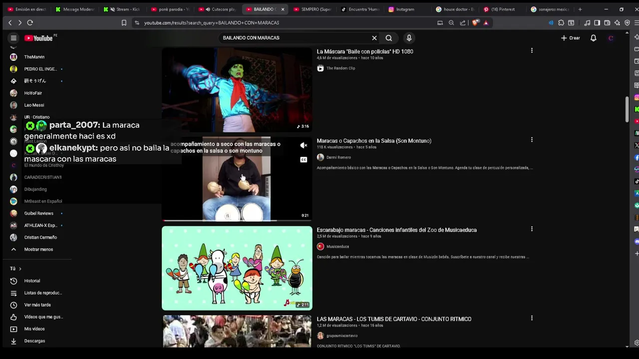Go forward with the browser arrow
The image size is (639, 359).
(x=20, y=22)
